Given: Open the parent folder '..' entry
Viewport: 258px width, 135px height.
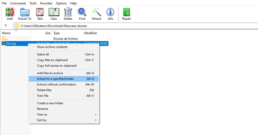Looking at the screenshot, I should coord(7,39).
